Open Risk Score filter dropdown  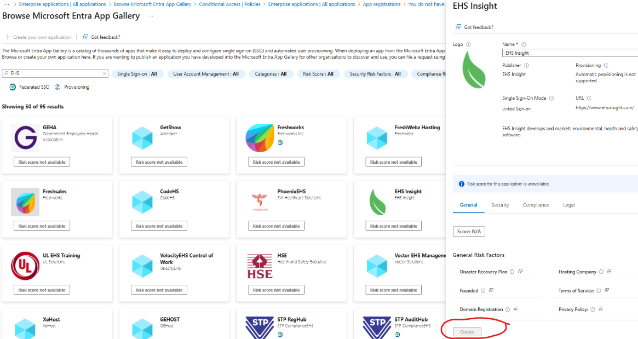[318, 74]
